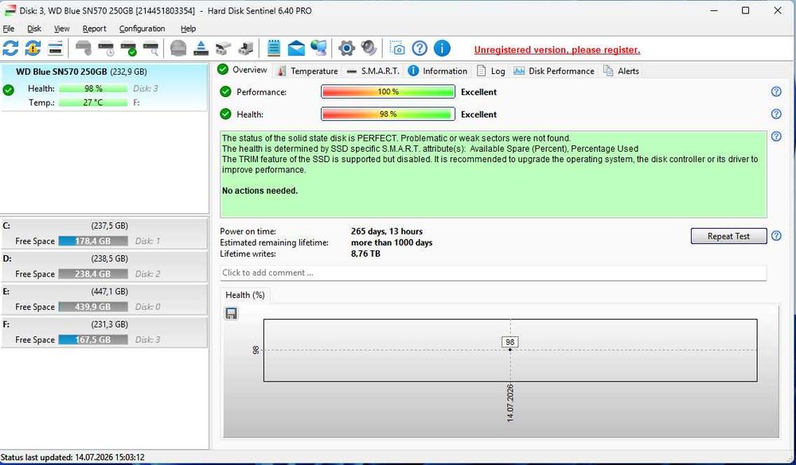Open the gear configuration toolbar icon
Image resolution: width=796 pixels, height=465 pixels.
coord(346,48)
